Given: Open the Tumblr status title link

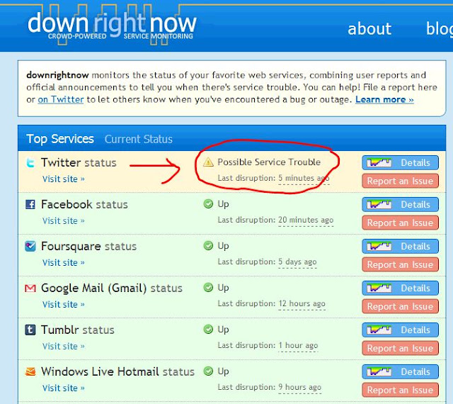Looking at the screenshot, I should coord(78,330).
